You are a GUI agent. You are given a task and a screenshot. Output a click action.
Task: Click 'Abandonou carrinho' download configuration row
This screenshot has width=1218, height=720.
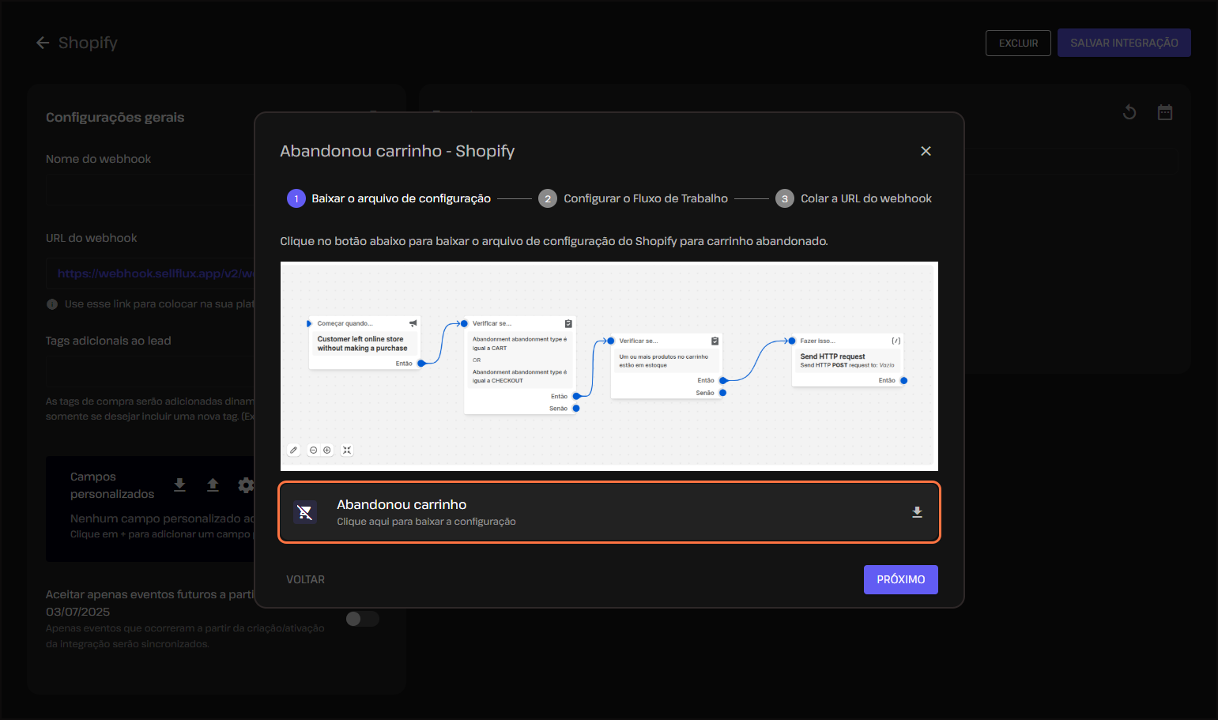pyautogui.click(x=609, y=512)
